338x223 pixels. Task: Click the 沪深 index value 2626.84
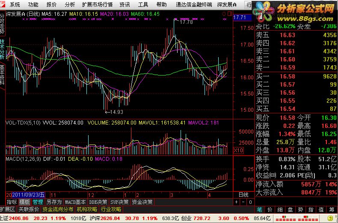click(110, 218)
